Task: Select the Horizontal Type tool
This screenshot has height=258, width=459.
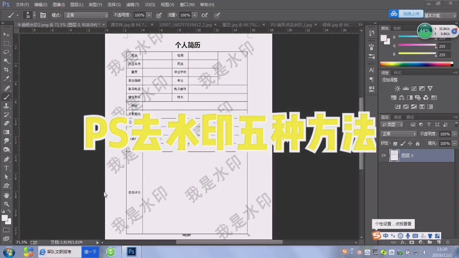Action: click(x=6, y=168)
